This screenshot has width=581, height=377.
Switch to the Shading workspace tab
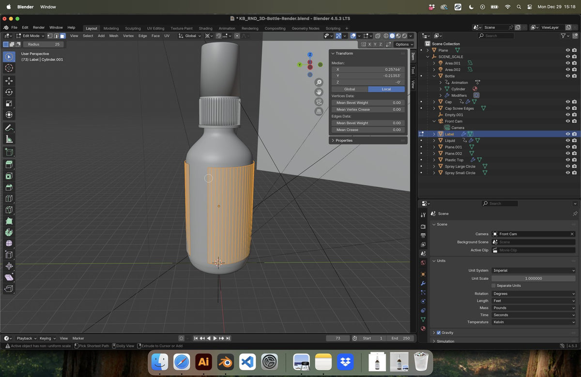pos(205,29)
